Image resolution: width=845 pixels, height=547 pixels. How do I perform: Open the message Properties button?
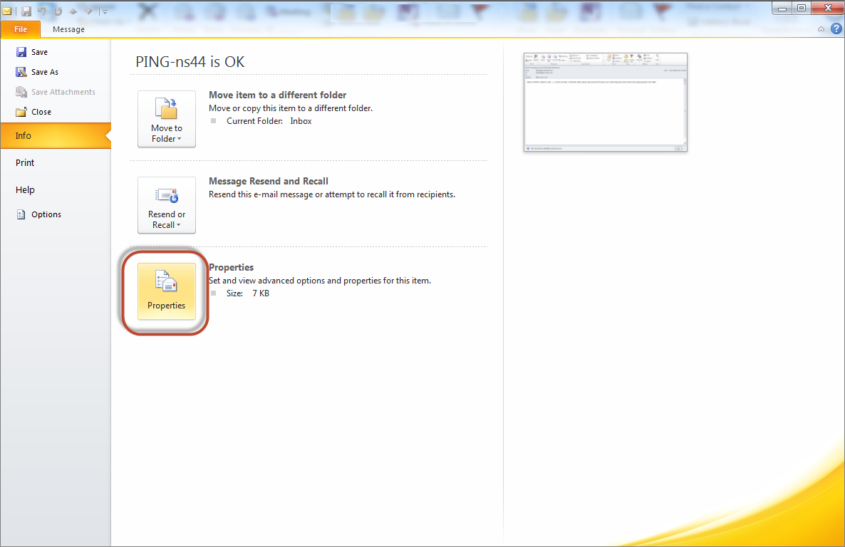[x=167, y=291]
